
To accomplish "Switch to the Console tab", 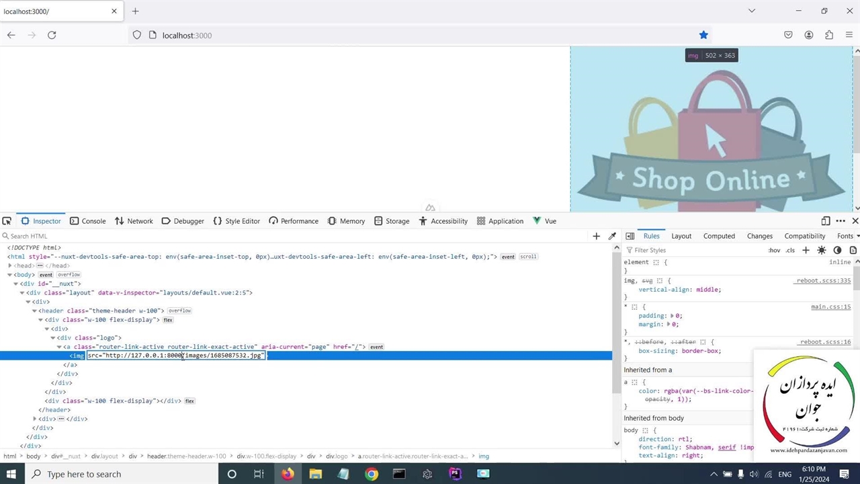I will point(88,221).
